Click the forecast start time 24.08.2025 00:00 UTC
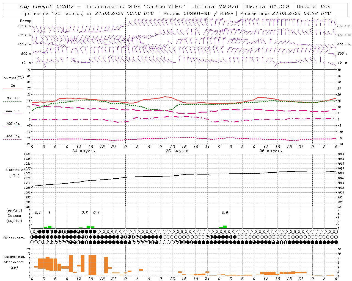 click(124, 13)
